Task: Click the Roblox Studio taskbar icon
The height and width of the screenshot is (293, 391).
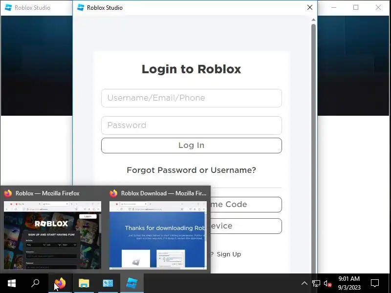Action: [132, 283]
